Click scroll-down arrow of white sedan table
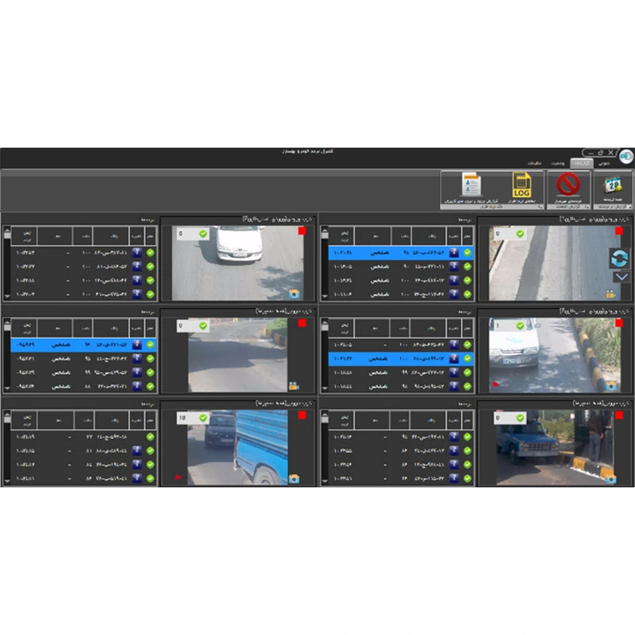Screen dimensions: 635x635 tap(7, 296)
